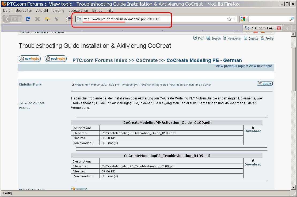Image resolution: width=297 pixels, height=197 pixels.
Task: Open the Extras menu
Action: click(x=97, y=11)
